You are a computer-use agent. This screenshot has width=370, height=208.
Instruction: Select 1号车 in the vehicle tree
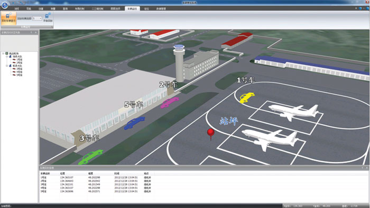[x=20, y=60]
